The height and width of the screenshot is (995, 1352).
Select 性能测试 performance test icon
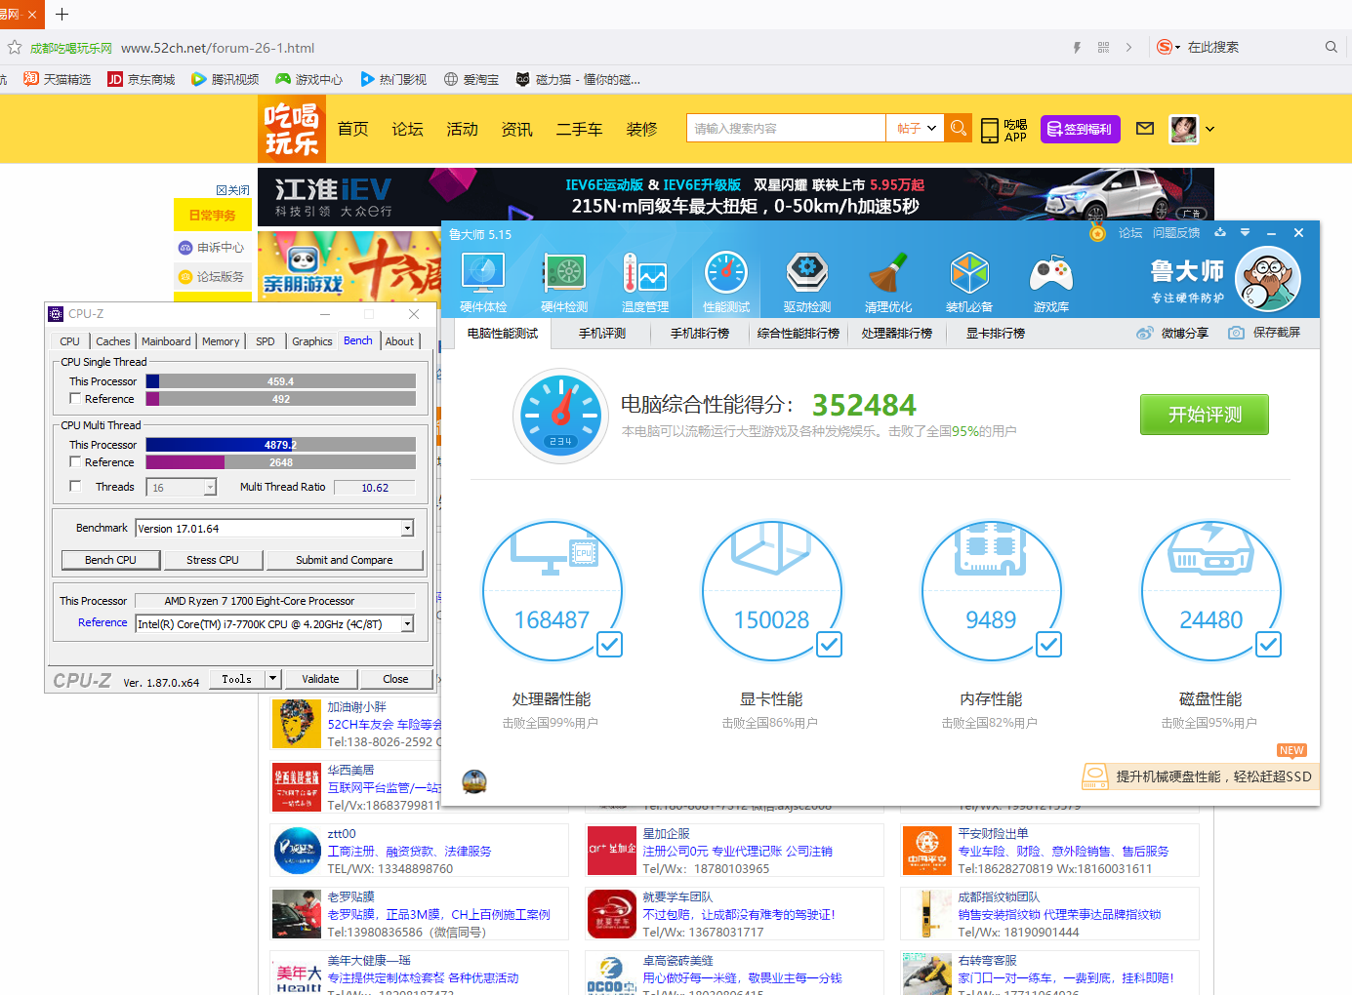[726, 282]
